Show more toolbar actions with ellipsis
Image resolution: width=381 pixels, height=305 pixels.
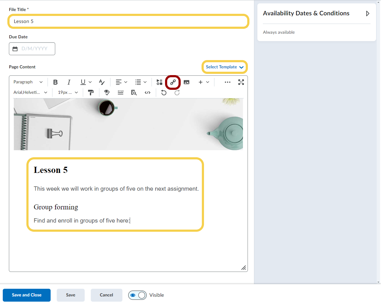point(228,82)
